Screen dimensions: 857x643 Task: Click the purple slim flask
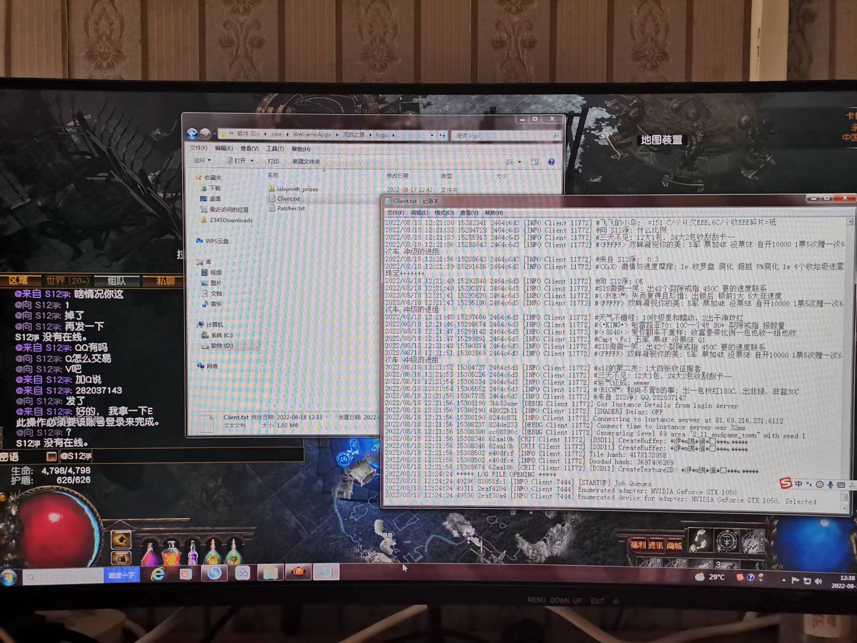(x=193, y=552)
